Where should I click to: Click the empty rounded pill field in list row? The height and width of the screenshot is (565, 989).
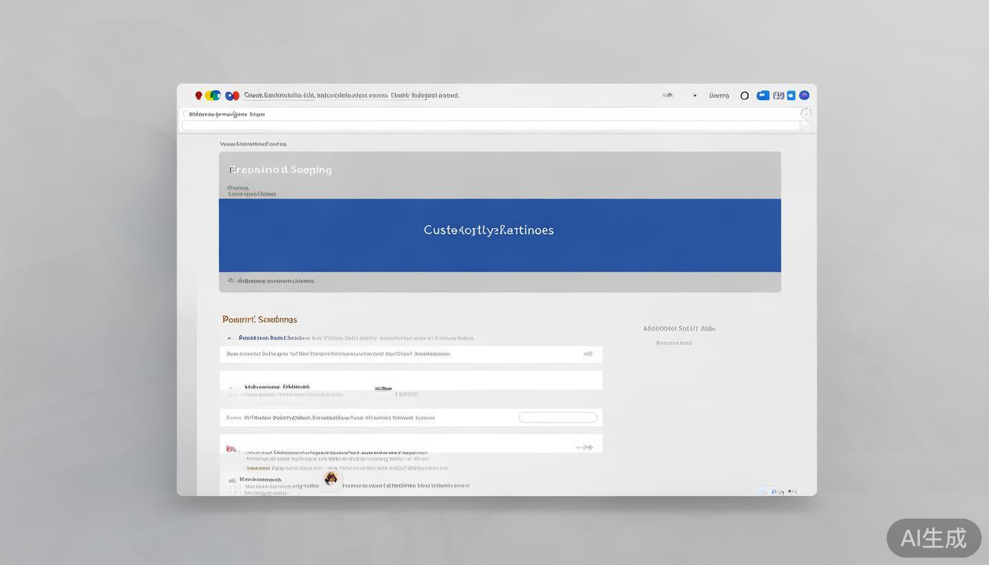(557, 417)
